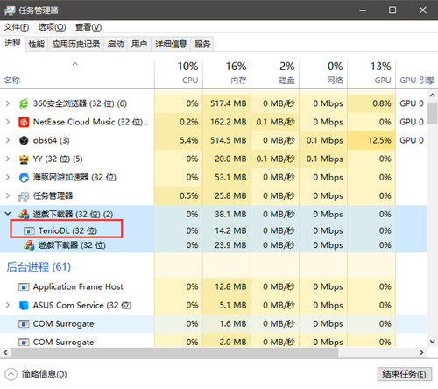Image resolution: width=438 pixels, height=389 pixels.
Task: Click the 游戏下载器 (2) group icon
Action: pyautogui.click(x=24, y=215)
